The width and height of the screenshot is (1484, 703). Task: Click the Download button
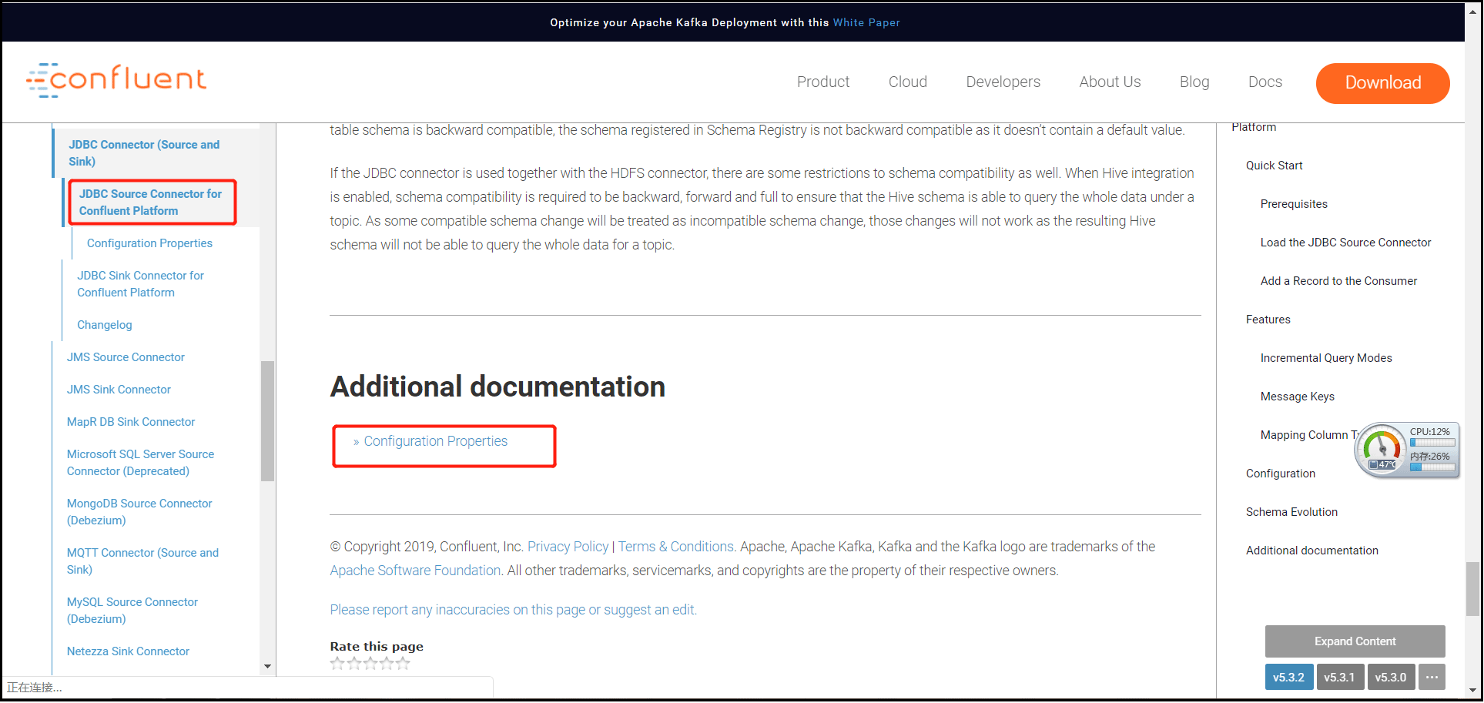coord(1382,82)
